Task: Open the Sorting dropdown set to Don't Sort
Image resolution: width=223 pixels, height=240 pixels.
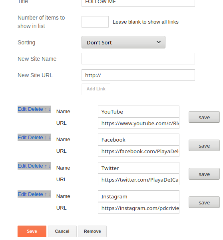Action: (123, 42)
